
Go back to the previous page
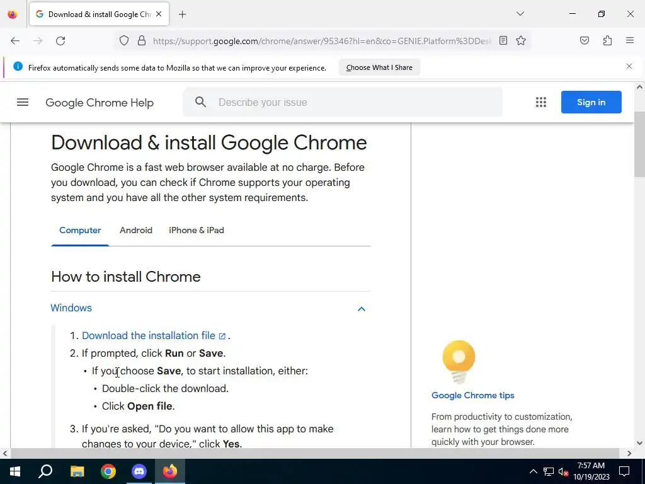(15, 41)
